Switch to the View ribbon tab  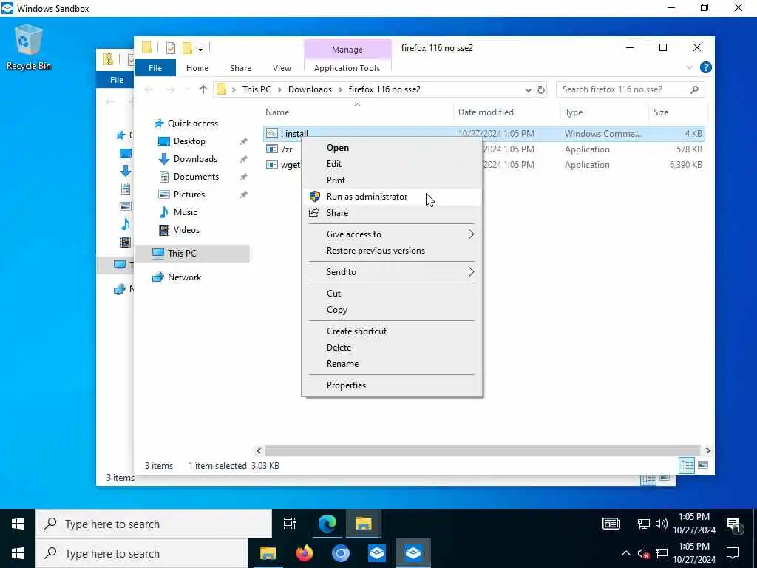pos(282,68)
